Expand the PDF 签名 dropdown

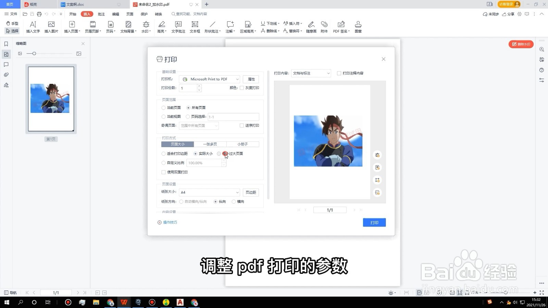pyautogui.click(x=341, y=27)
